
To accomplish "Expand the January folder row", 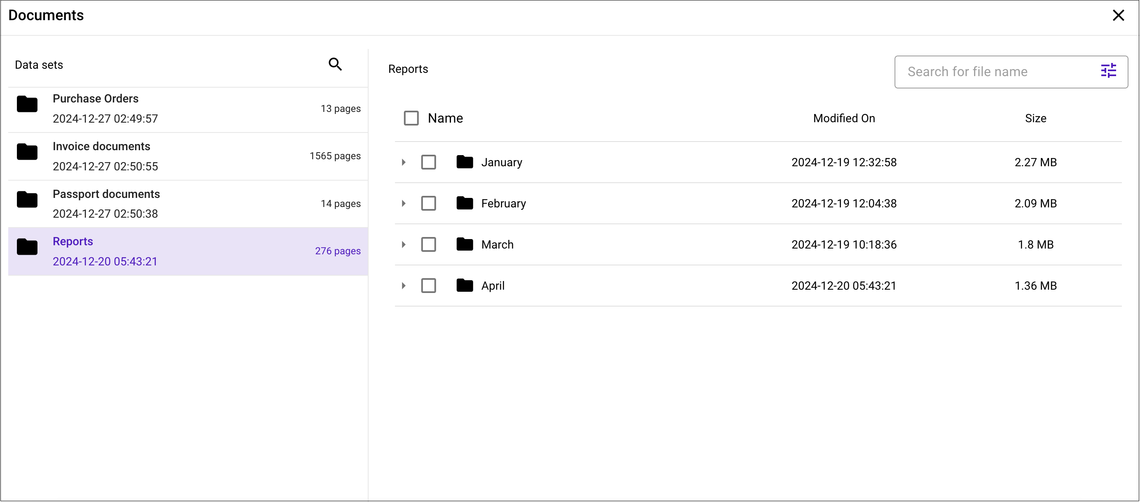I will click(404, 162).
